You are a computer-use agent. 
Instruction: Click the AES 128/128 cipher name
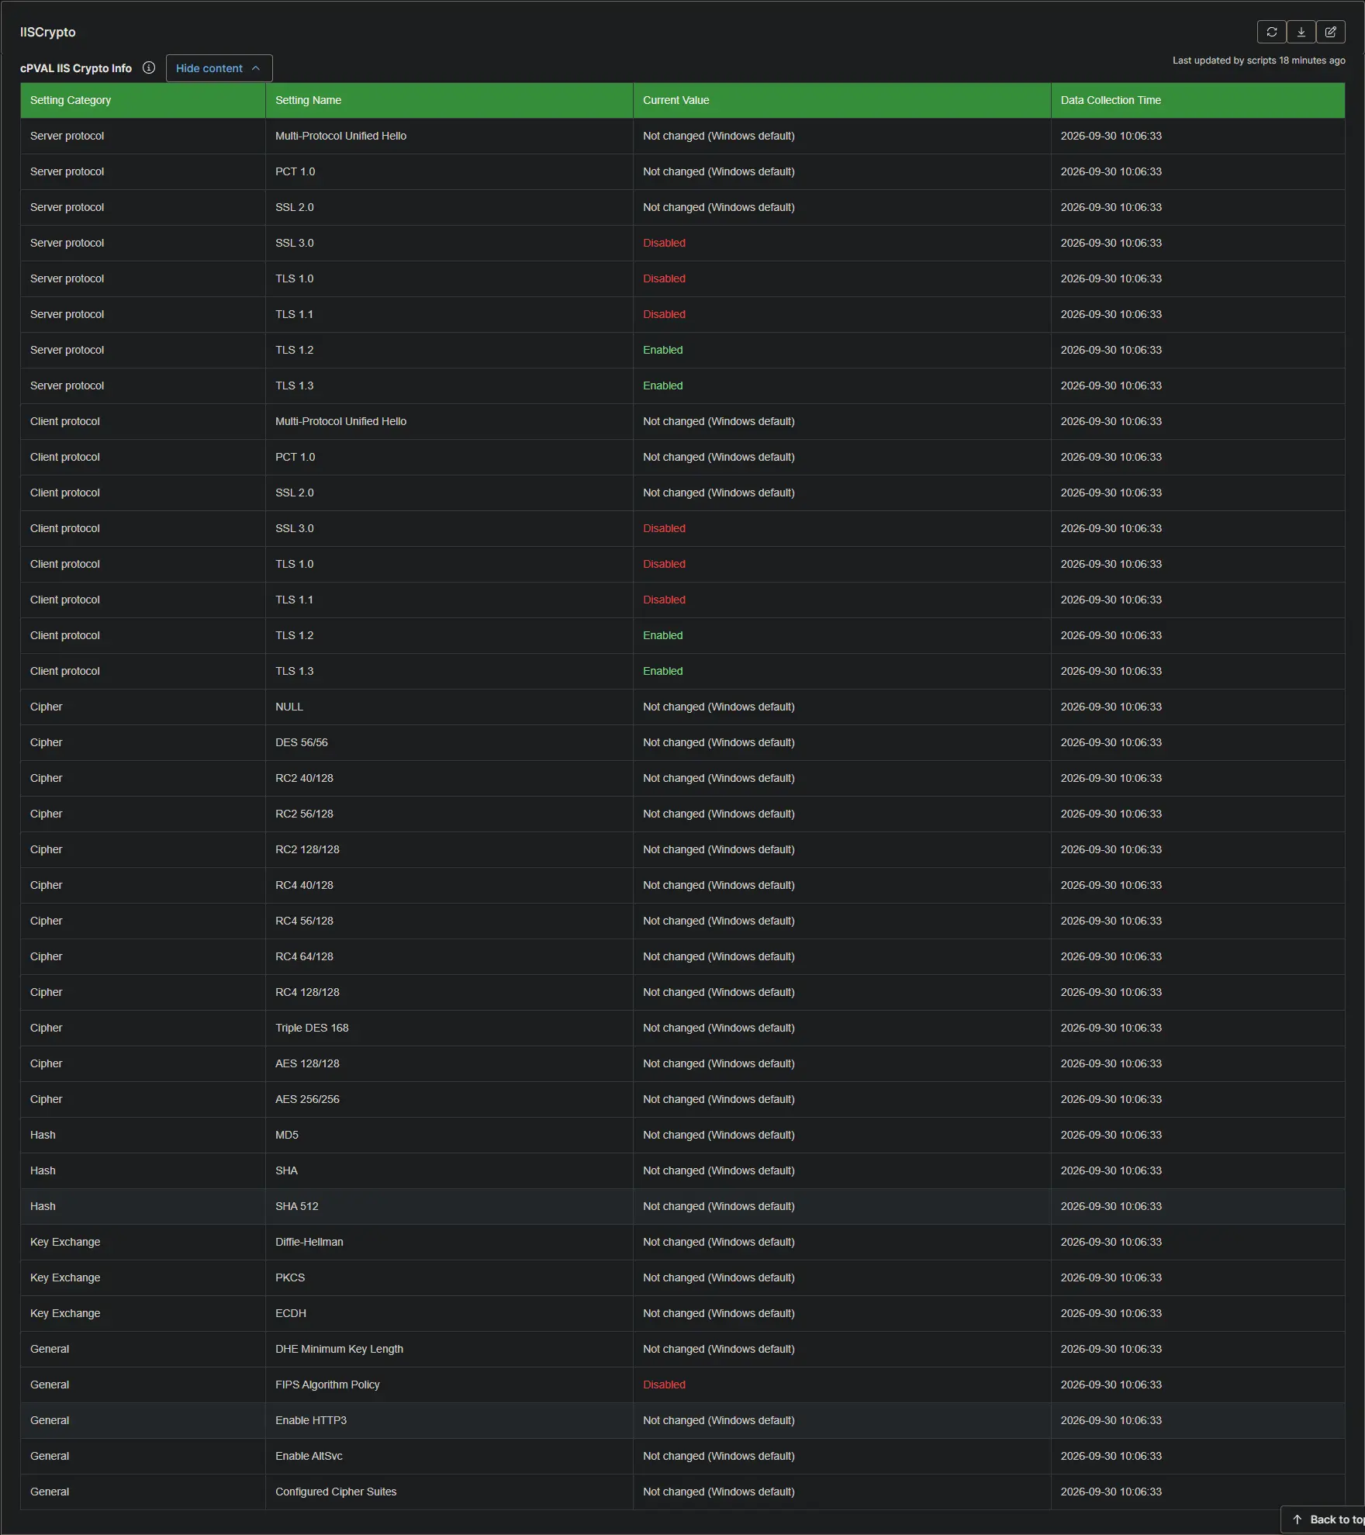point(307,1063)
